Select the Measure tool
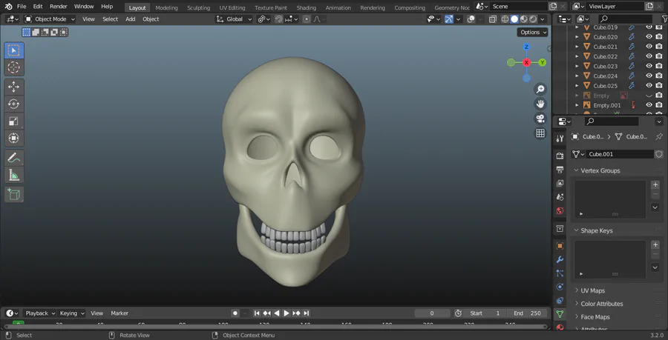 14,175
